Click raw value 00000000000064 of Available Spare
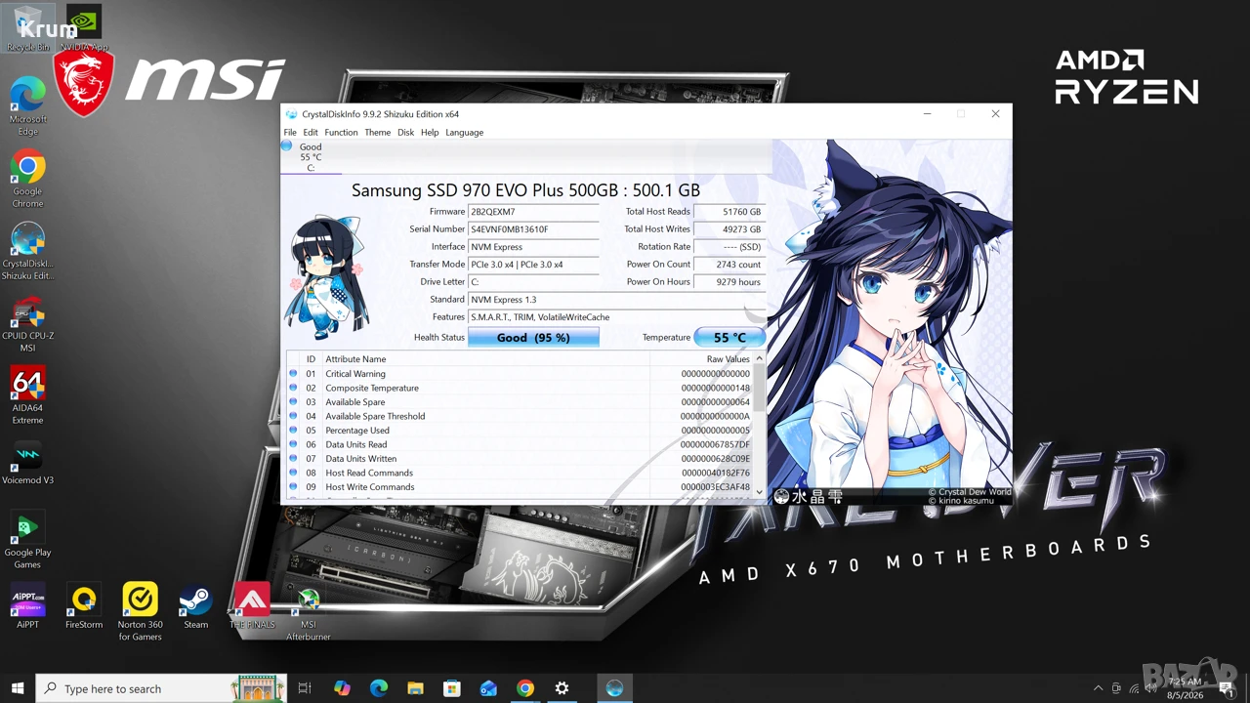 tap(716, 402)
